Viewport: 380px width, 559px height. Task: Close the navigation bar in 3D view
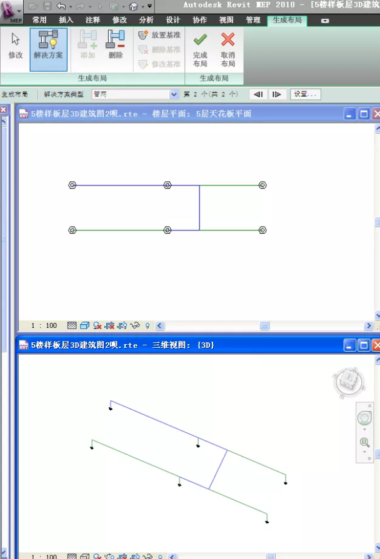click(369, 406)
